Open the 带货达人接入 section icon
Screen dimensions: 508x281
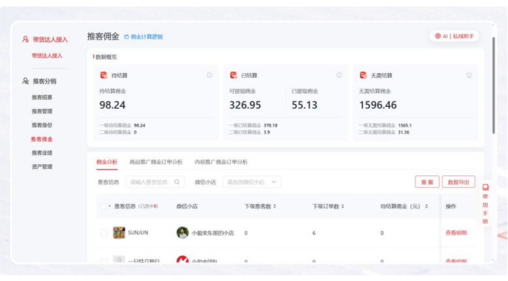click(25, 39)
